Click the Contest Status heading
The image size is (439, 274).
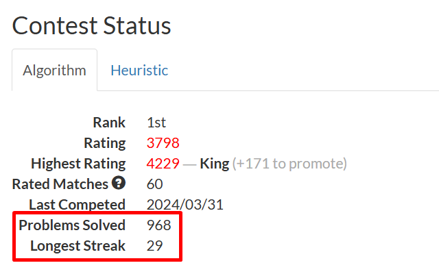(x=91, y=26)
